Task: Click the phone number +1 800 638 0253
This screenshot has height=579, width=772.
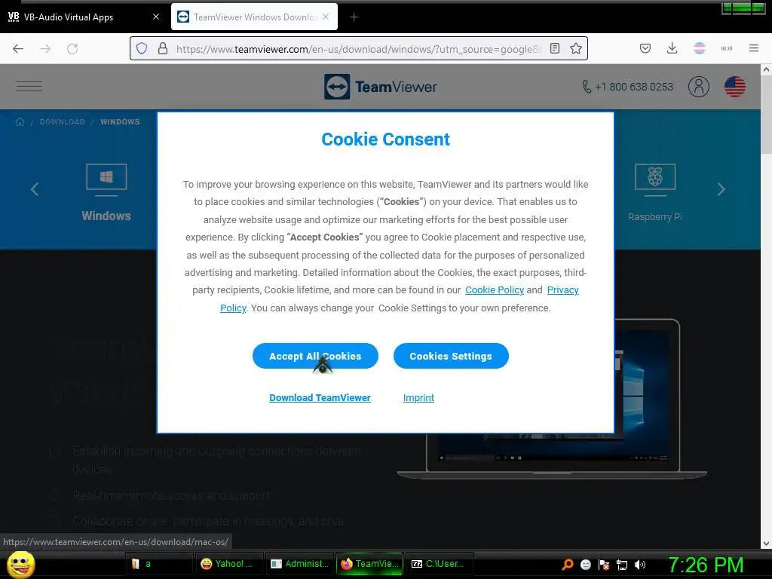Action: click(628, 87)
